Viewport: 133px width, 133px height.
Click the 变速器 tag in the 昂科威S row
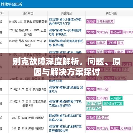click(112, 43)
